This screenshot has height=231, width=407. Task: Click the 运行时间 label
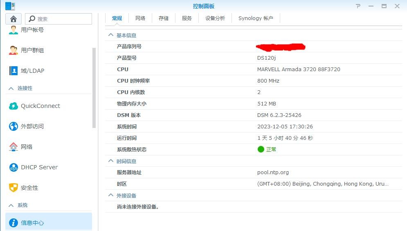point(127,138)
